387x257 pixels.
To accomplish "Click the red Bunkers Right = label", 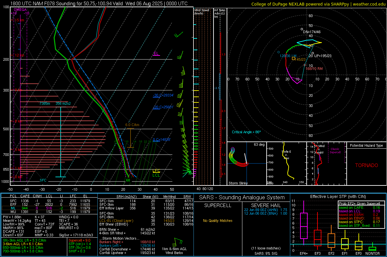I will [x=110, y=242].
